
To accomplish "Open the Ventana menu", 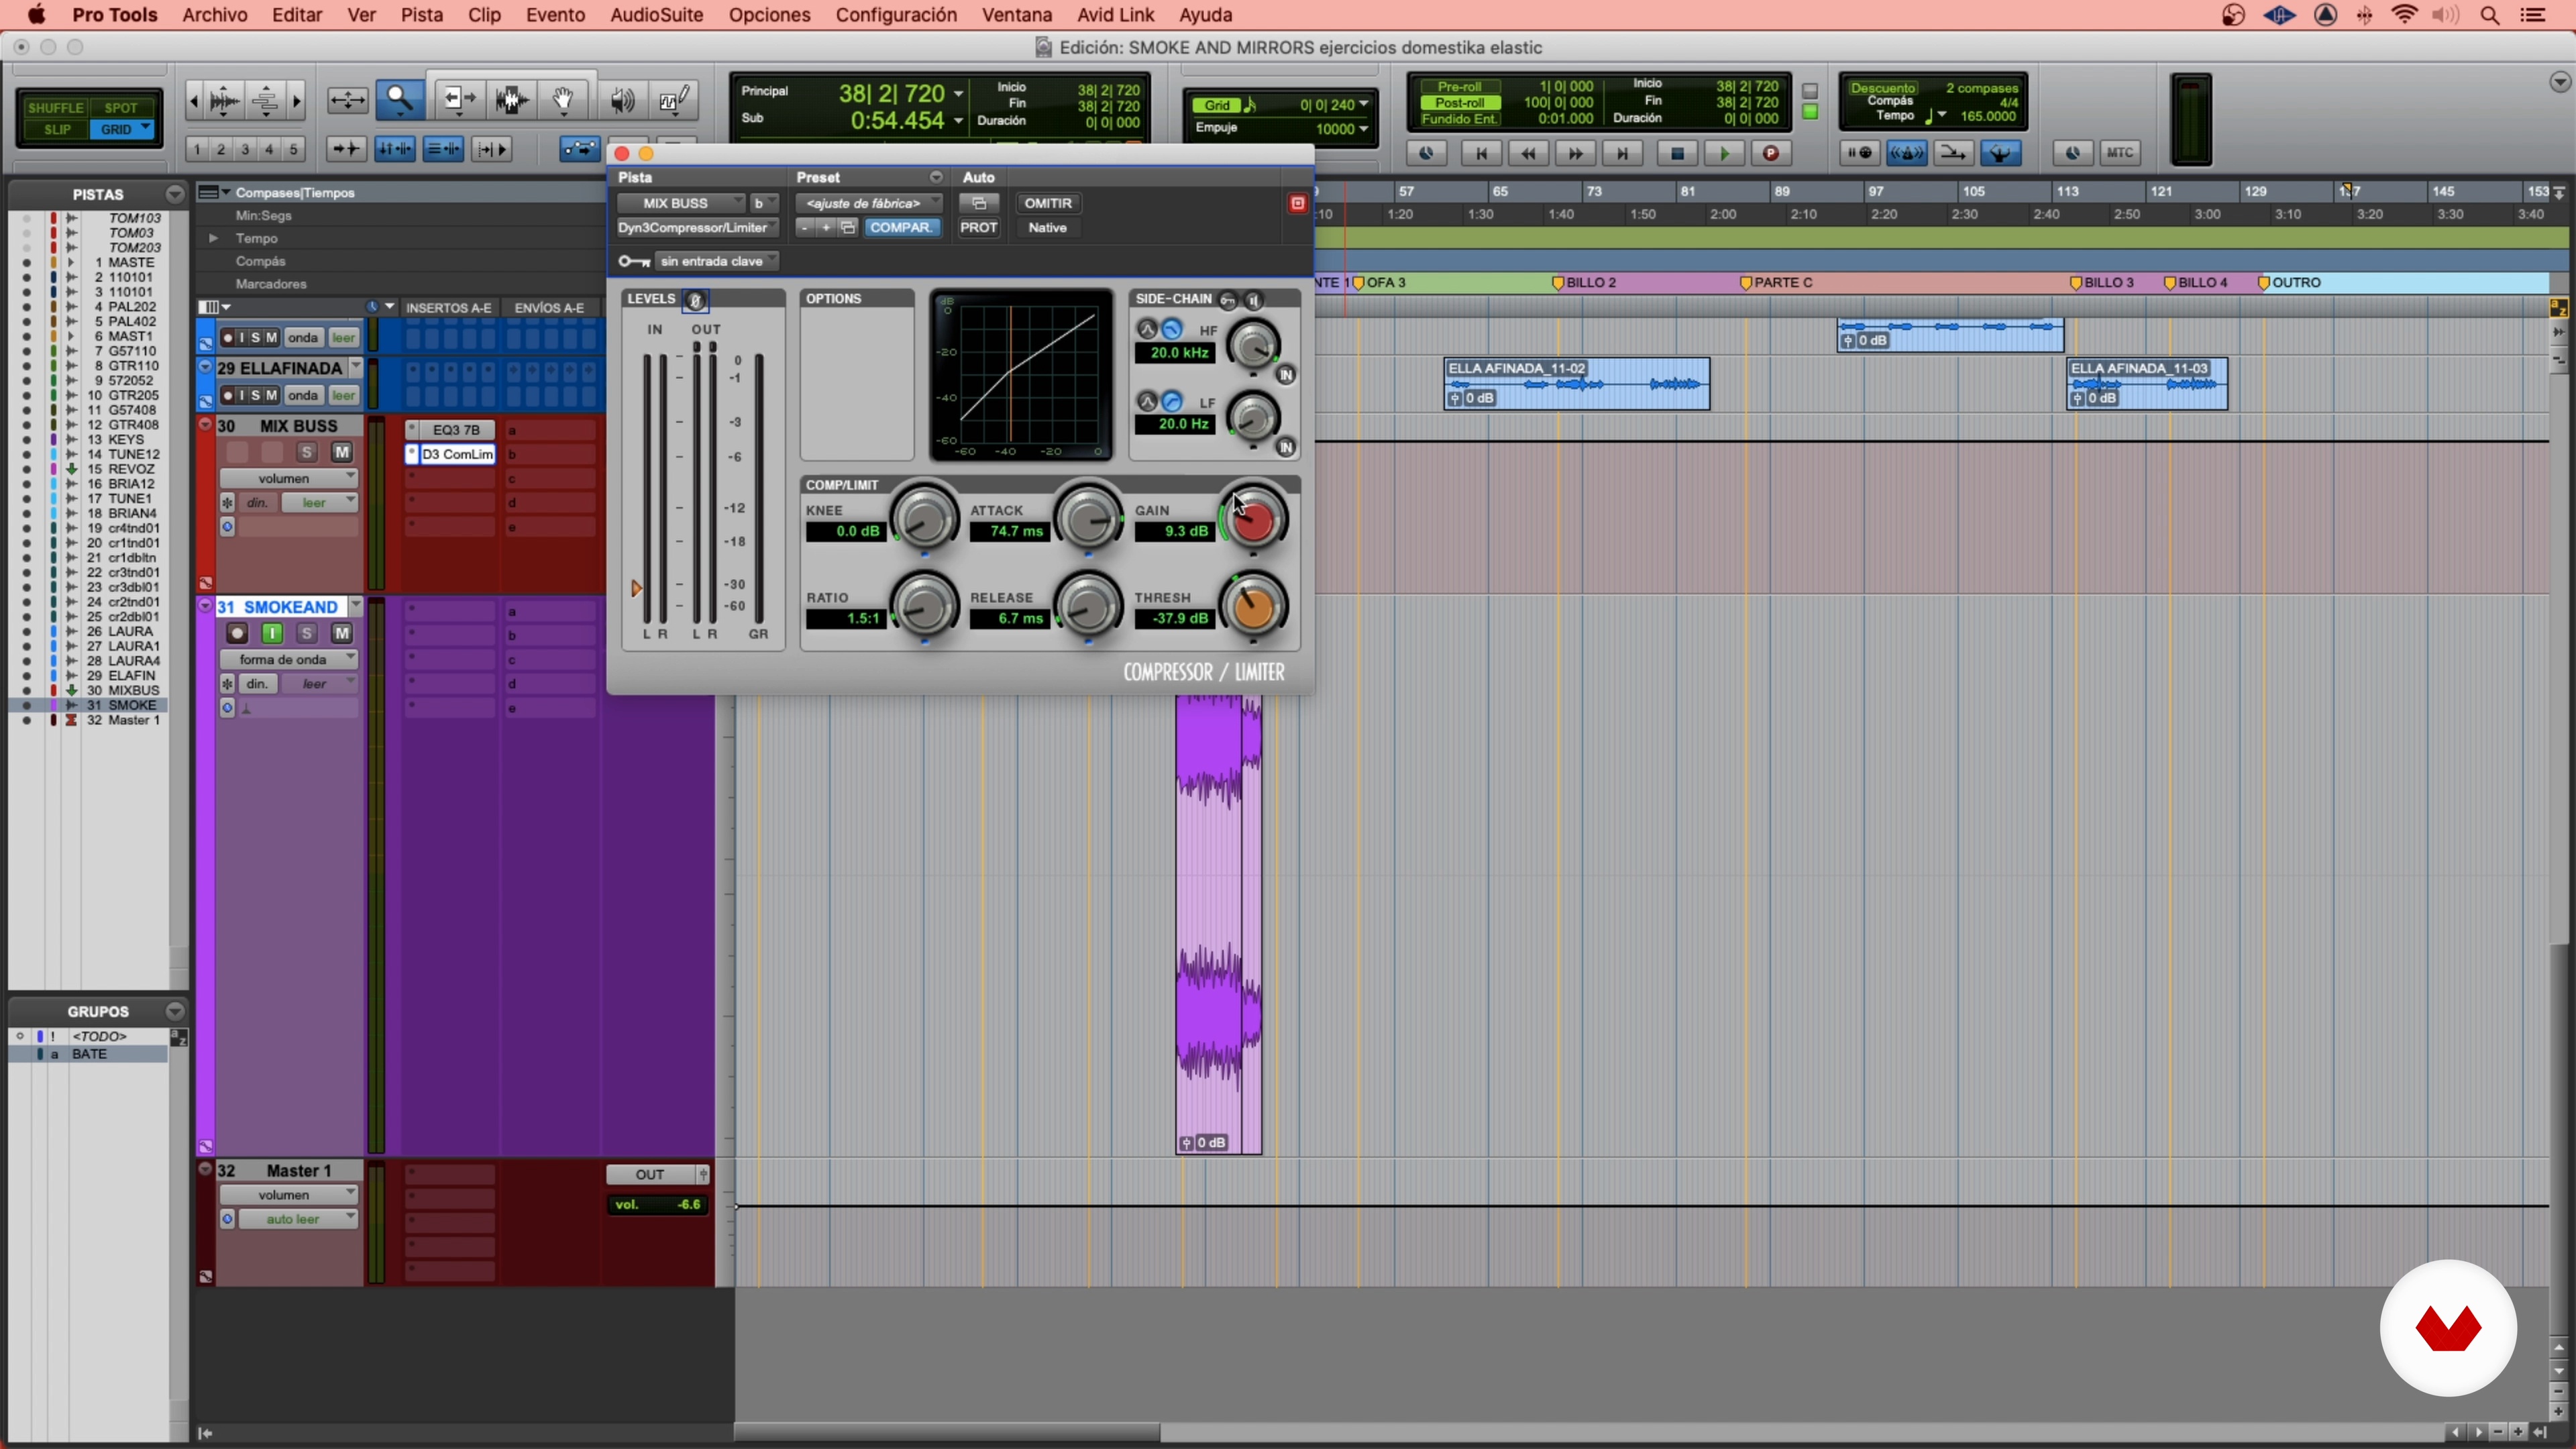I will pyautogui.click(x=1016, y=15).
